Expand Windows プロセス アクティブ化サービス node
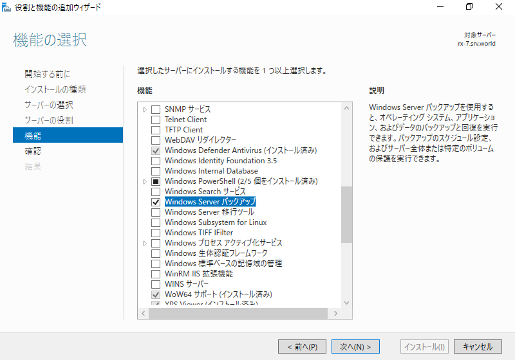This screenshot has height=360, width=515. point(145,243)
